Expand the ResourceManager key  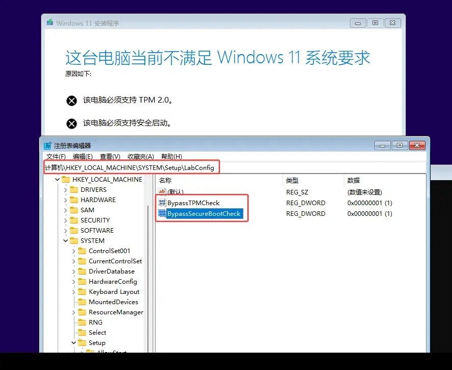(x=74, y=312)
